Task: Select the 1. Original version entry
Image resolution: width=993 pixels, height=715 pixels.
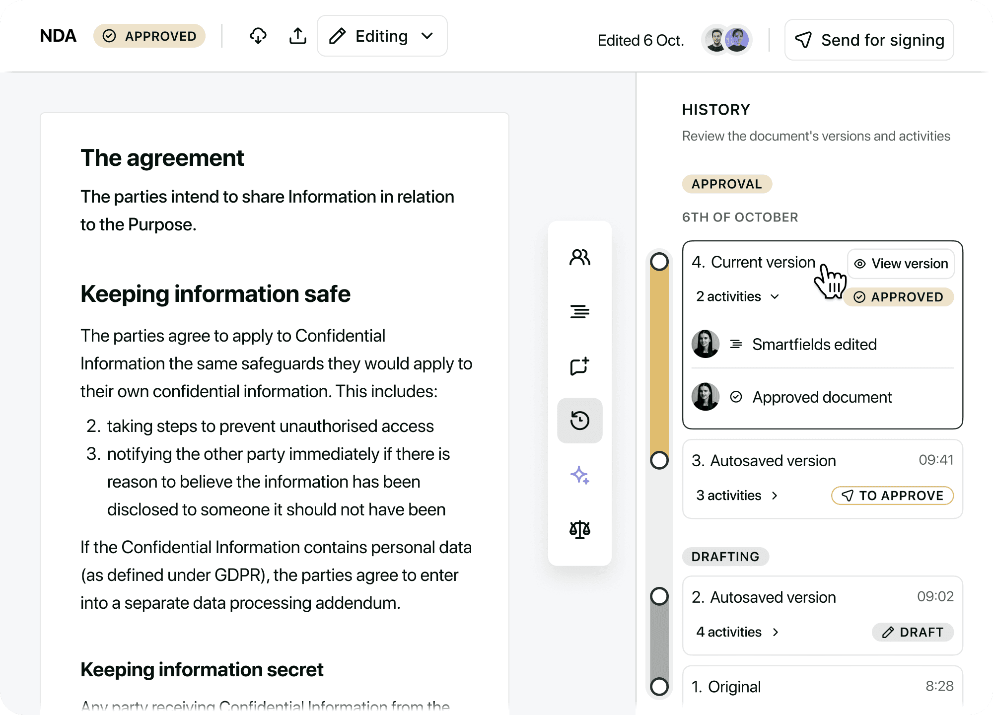Action: click(x=734, y=687)
